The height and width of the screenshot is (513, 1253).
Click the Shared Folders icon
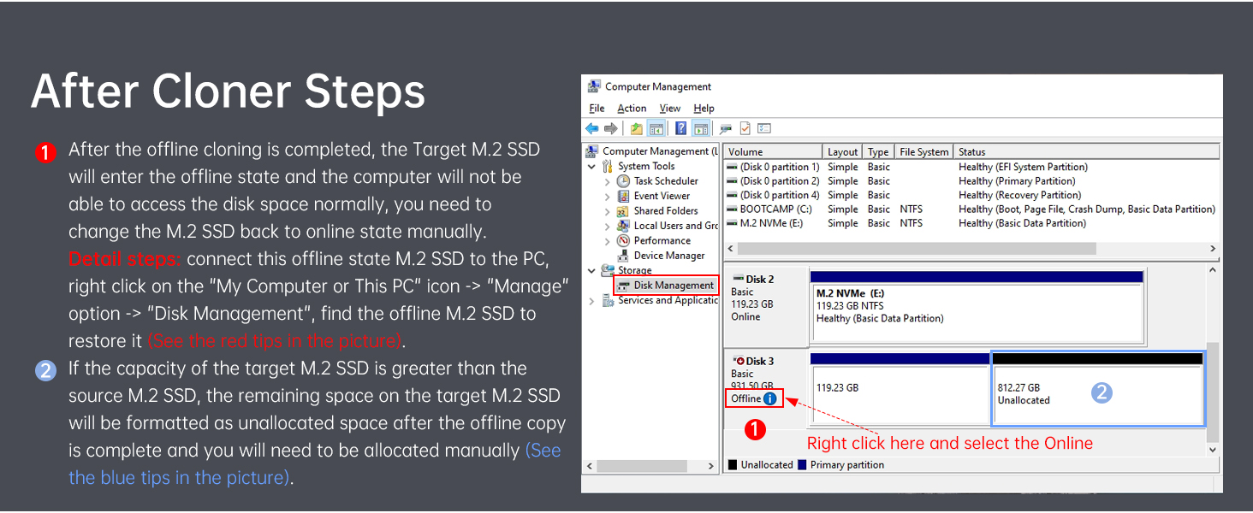[623, 210]
